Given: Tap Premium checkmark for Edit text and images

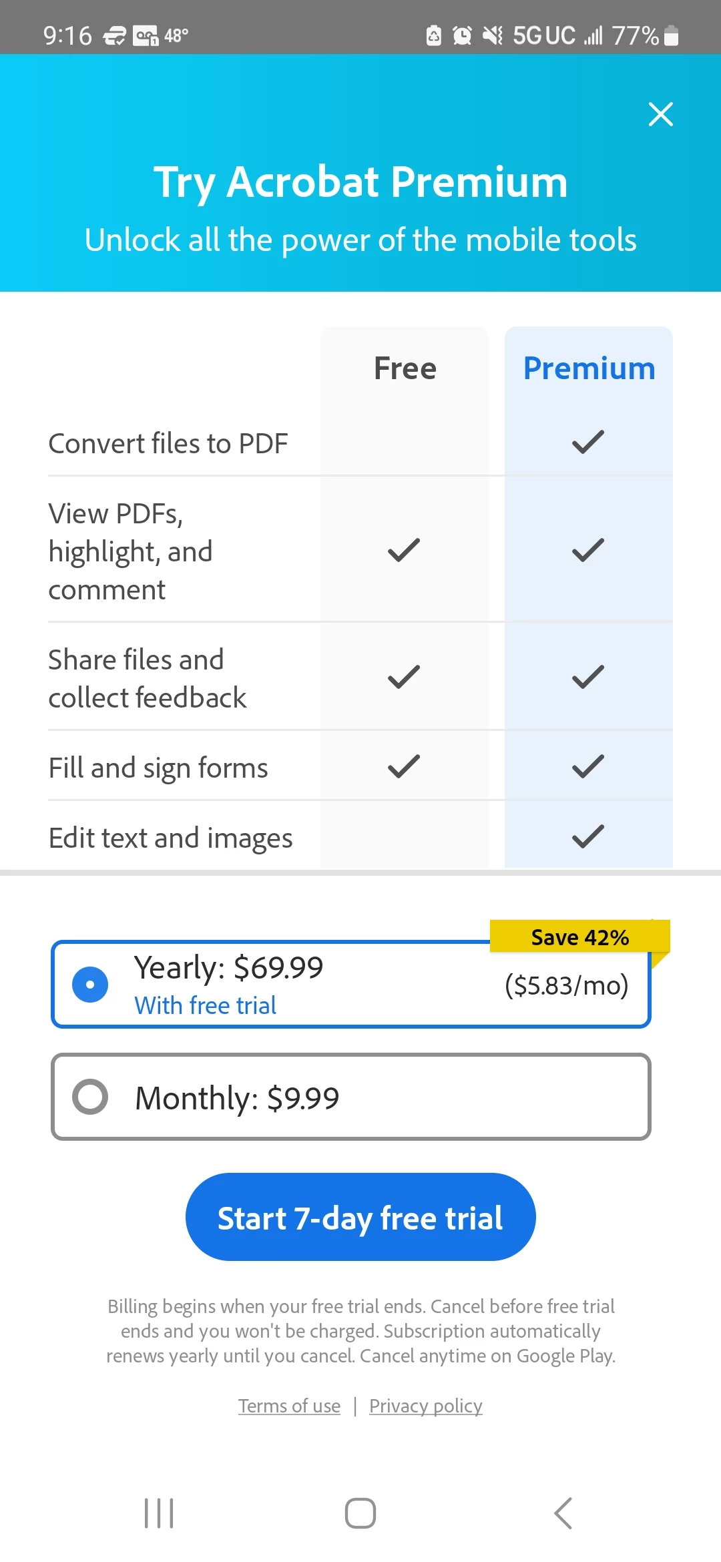Looking at the screenshot, I should 588,836.
